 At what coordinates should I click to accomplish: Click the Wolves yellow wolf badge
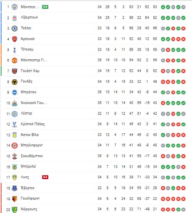point(15,82)
